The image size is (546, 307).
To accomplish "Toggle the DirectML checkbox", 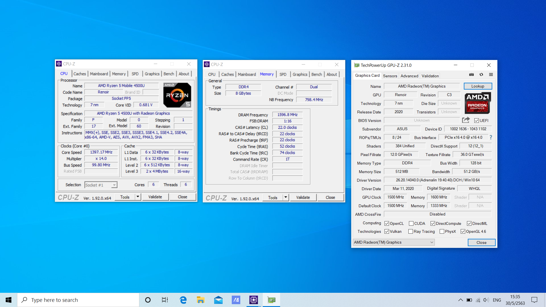I will (x=469, y=223).
